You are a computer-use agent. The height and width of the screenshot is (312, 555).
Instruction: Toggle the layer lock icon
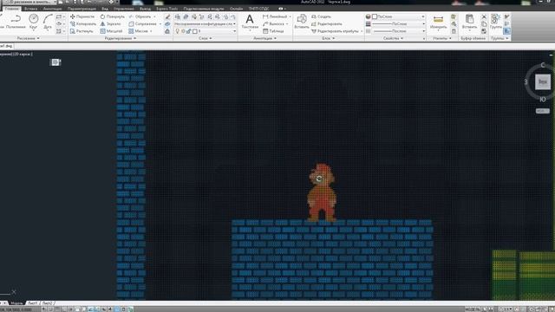coord(189,31)
